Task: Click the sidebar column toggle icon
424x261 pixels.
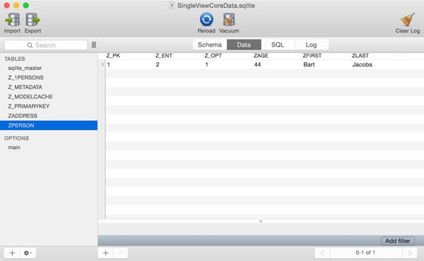Action: coord(93,45)
